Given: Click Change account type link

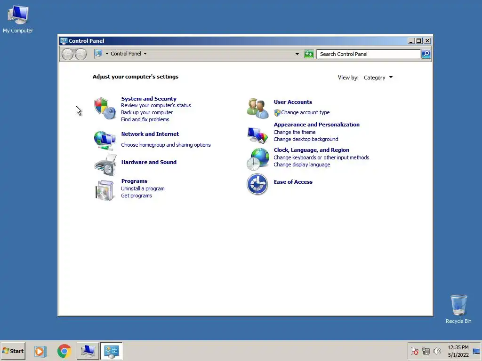Looking at the screenshot, I should pos(305,113).
